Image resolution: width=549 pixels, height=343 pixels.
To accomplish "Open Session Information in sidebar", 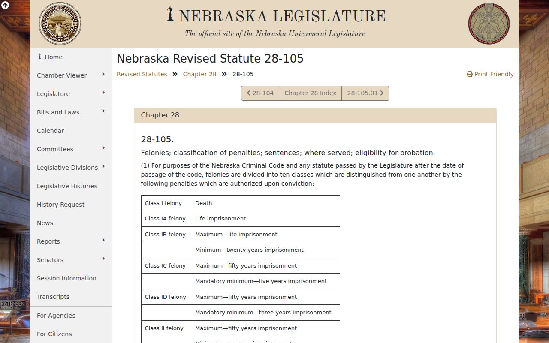I will click(71, 278).
